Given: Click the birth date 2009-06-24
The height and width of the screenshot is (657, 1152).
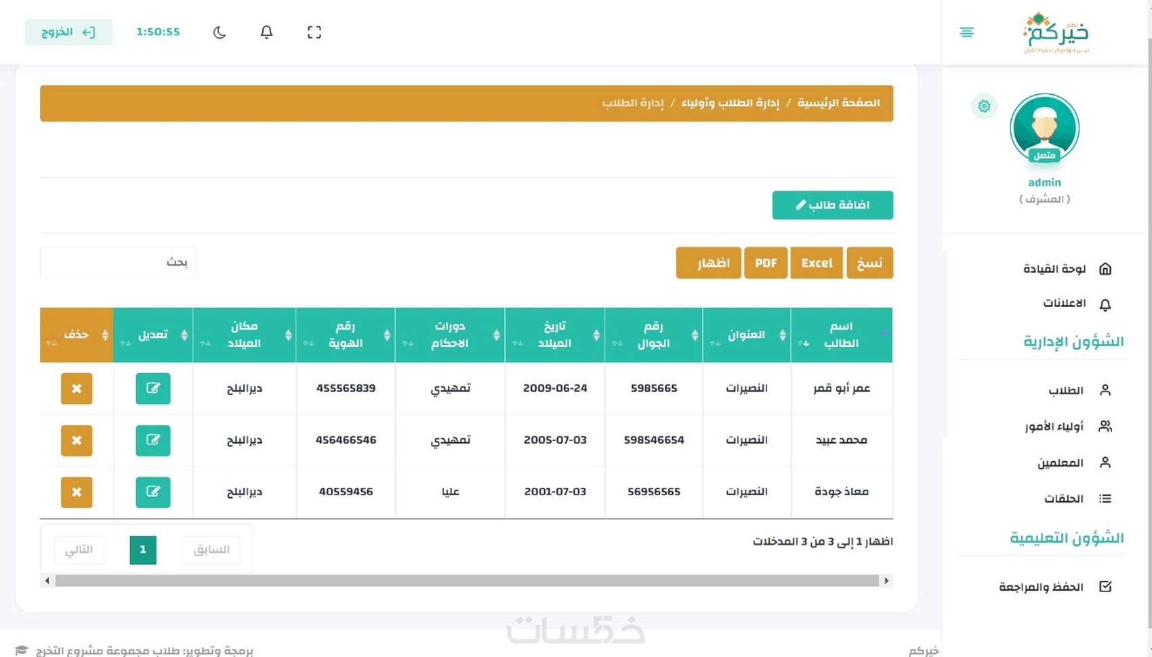Looking at the screenshot, I should [555, 388].
